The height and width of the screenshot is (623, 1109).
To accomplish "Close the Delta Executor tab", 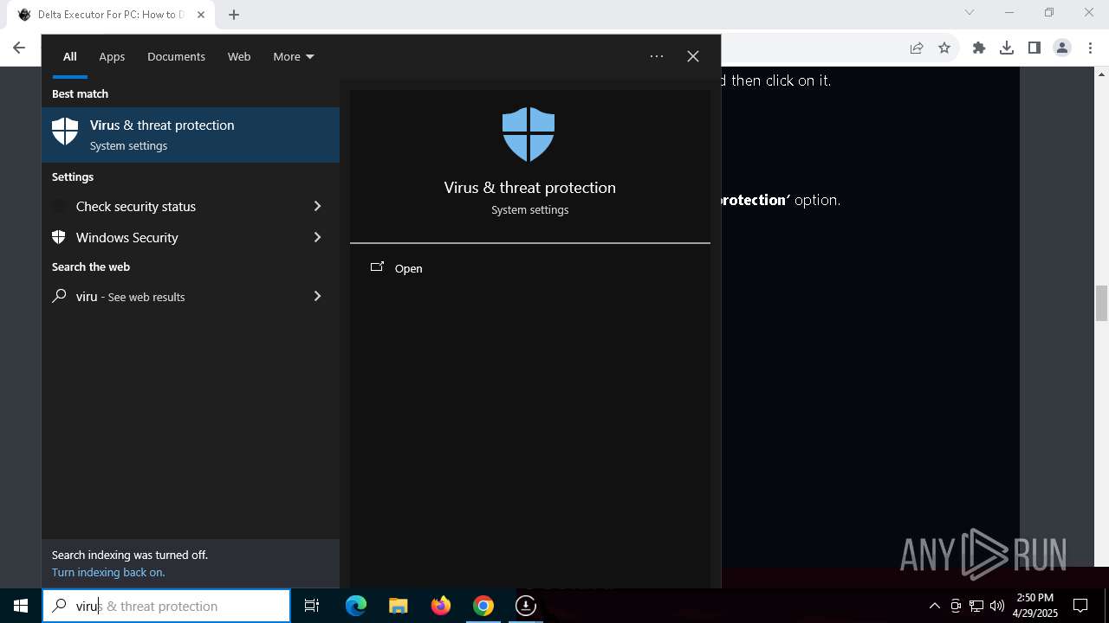I will (201, 15).
